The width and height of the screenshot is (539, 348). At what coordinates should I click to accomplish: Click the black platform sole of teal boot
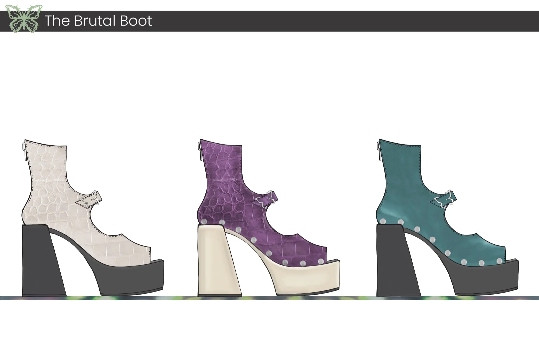click(x=485, y=278)
